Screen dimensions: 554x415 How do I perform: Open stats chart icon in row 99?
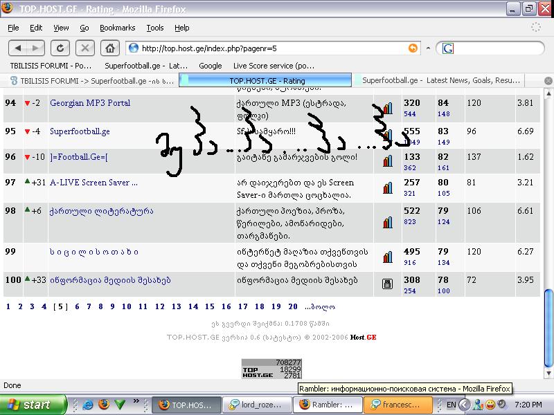(388, 257)
